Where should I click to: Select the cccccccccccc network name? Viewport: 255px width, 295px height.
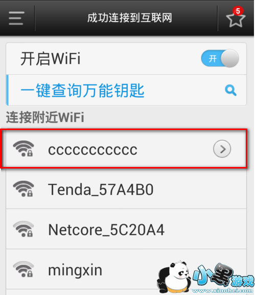pos(92,150)
